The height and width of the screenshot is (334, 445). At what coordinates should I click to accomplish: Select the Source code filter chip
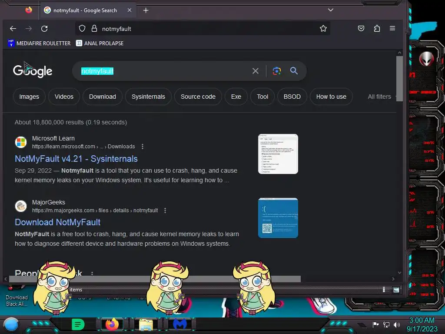tap(198, 97)
